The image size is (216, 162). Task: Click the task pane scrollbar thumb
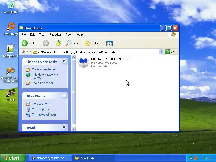[x=73, y=92]
